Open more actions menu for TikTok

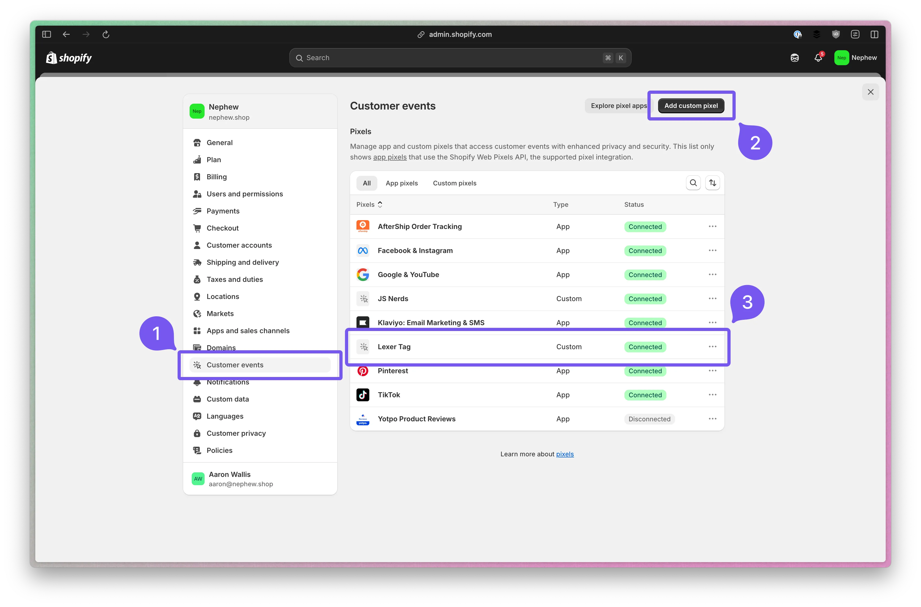[x=712, y=395]
